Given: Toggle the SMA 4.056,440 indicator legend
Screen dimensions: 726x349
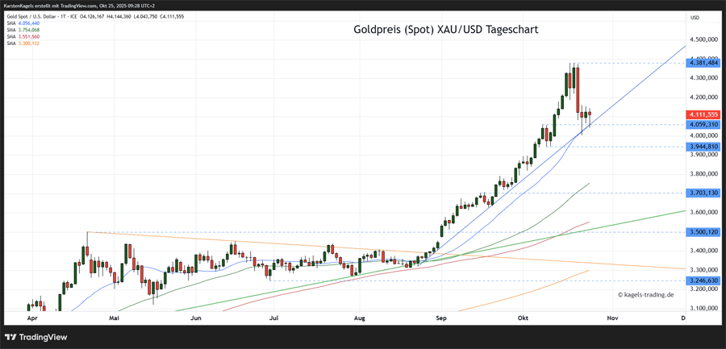Looking at the screenshot, I should [23, 24].
